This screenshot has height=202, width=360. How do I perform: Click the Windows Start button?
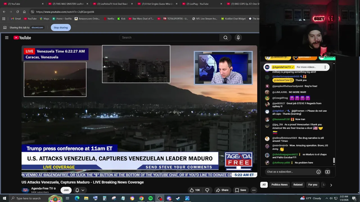(x=4, y=198)
